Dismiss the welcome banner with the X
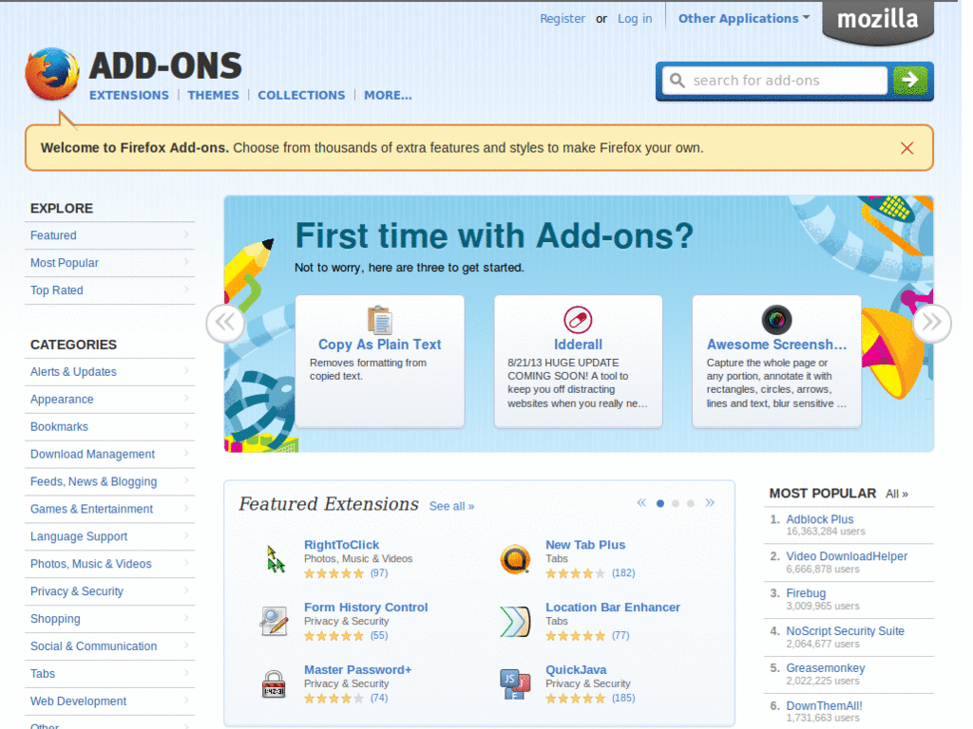 click(x=906, y=148)
